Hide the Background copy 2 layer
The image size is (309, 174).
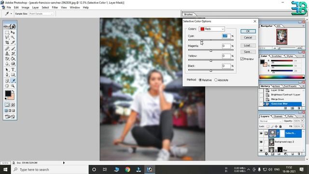tap(261, 142)
